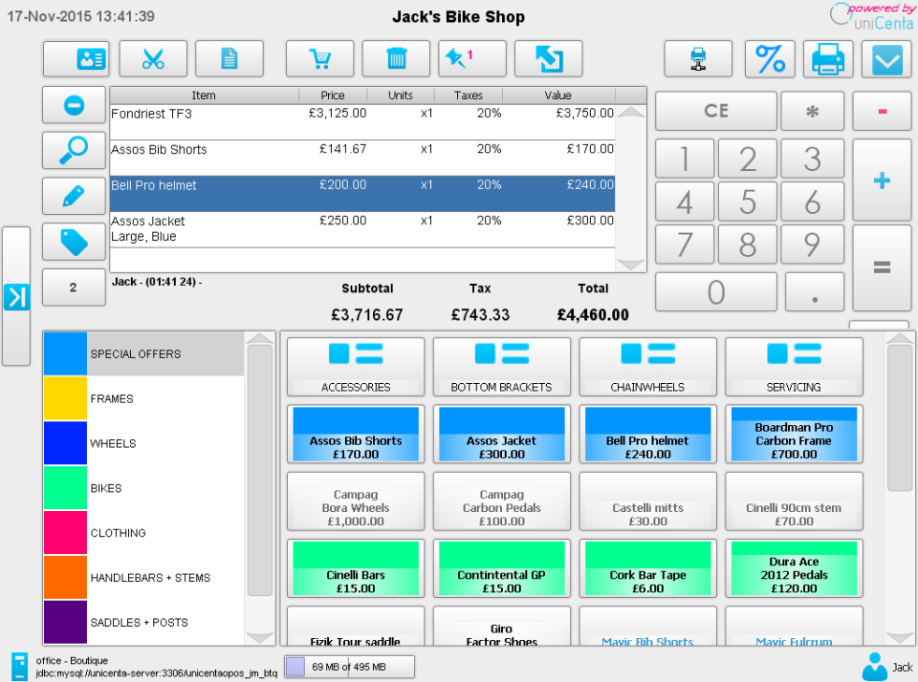Select the split receipt scissors icon
Screen dimensions: 918x682
point(152,58)
